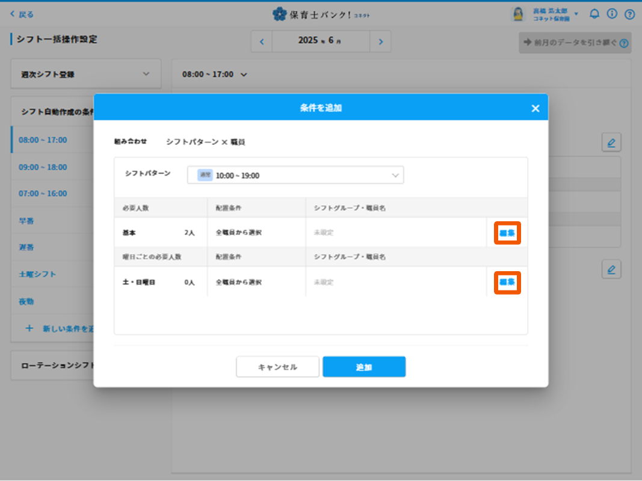Image resolution: width=642 pixels, height=481 pixels.
Task: Click the user avatar icon
Action: coord(517,14)
